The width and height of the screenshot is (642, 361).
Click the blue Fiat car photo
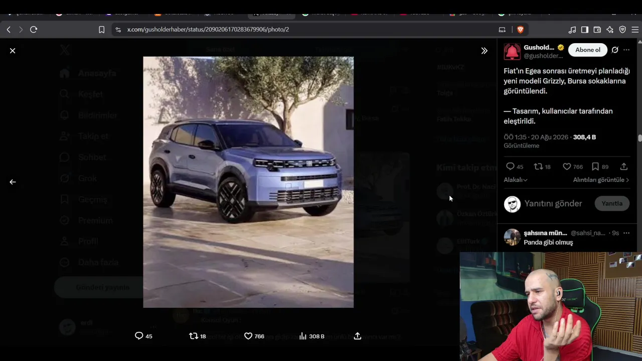pos(248,182)
